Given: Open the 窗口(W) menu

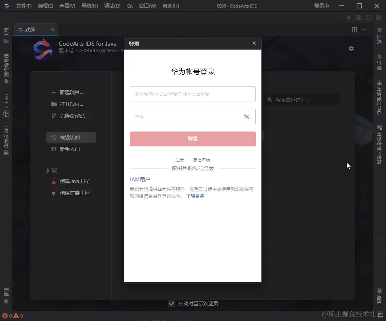Looking at the screenshot, I should pos(147,6).
